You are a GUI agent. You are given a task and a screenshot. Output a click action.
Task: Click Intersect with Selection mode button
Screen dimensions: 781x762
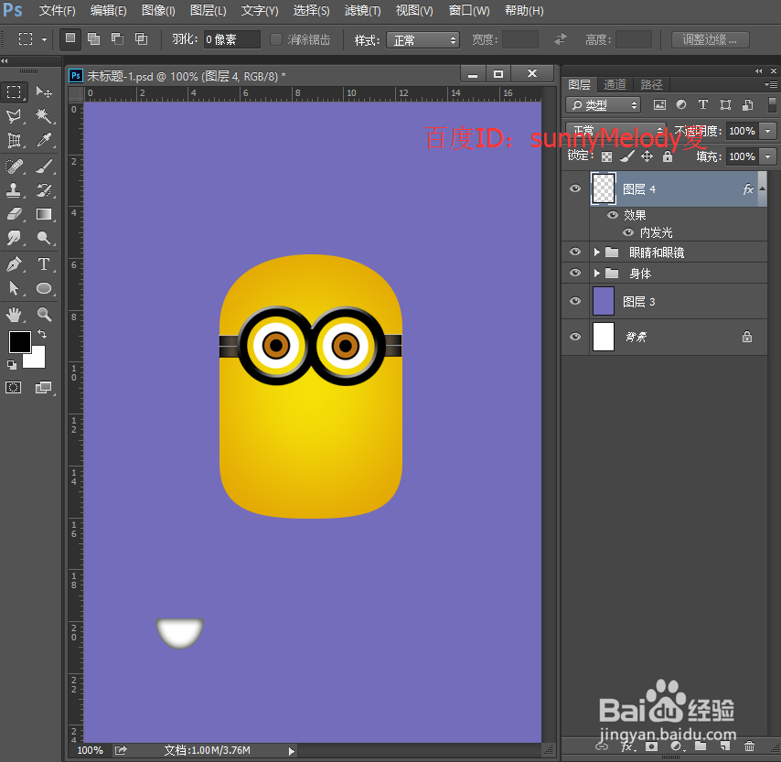pos(142,38)
